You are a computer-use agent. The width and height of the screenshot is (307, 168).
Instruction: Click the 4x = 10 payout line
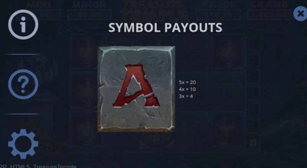pos(187,89)
